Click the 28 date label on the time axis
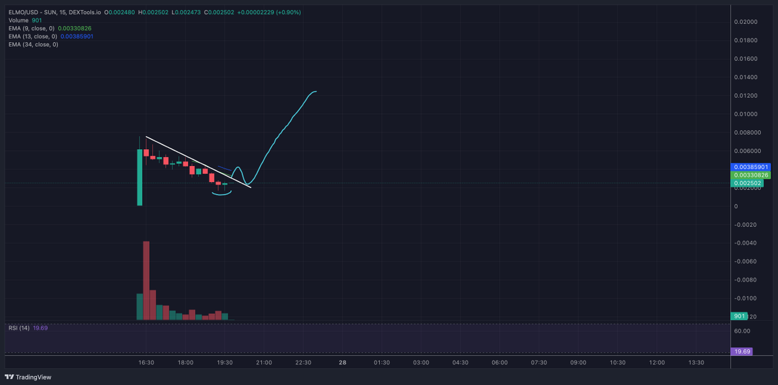 342,363
